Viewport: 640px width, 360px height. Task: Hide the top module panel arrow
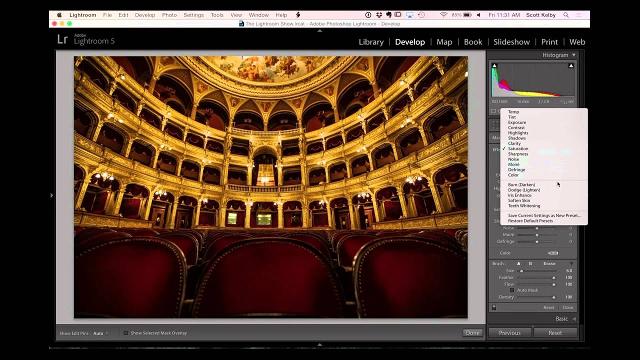click(320, 30)
